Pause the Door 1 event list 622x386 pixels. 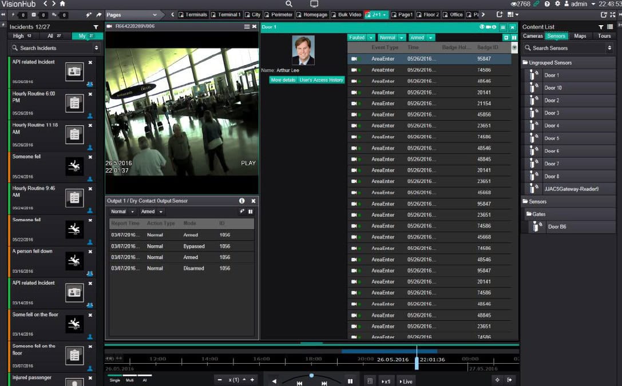[514, 37]
